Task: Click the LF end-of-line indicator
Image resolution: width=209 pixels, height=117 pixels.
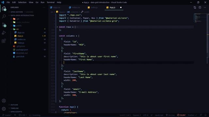Action: click(x=152, y=115)
